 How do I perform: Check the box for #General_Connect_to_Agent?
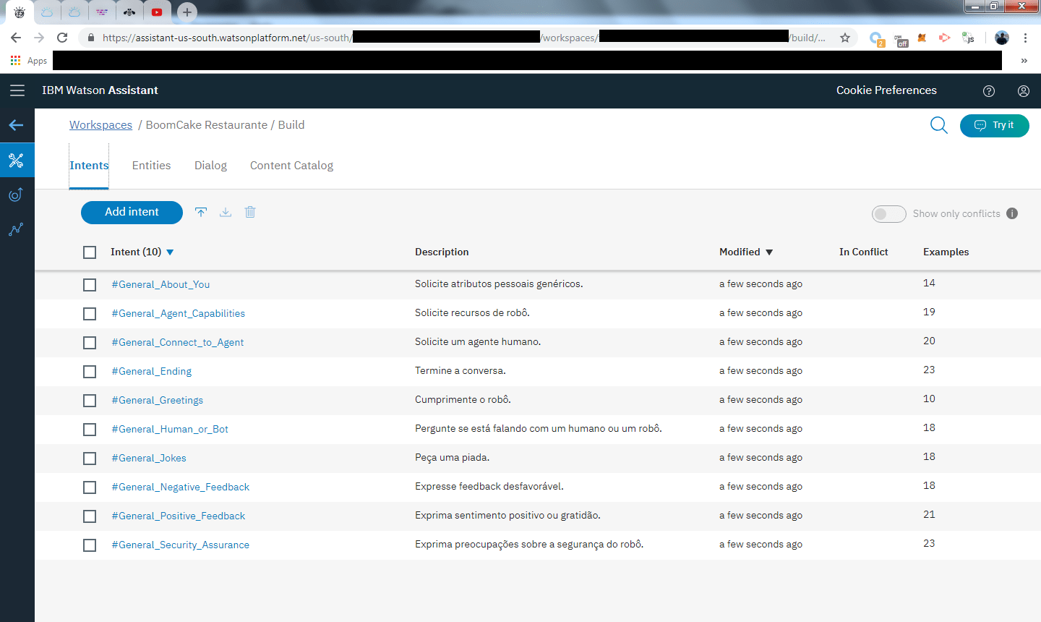click(90, 343)
